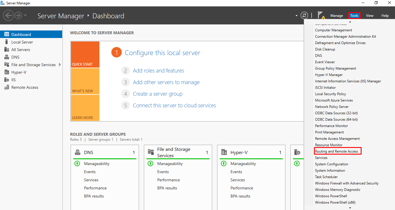395x210 pixels.
Task: Choose Windows PowerShell from Tools list
Action: pos(331,196)
